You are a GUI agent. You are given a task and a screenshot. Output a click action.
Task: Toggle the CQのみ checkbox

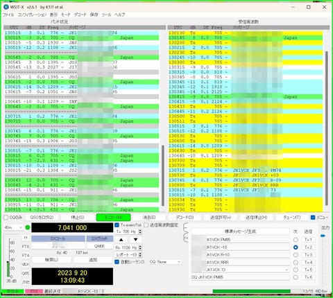pos(6,218)
